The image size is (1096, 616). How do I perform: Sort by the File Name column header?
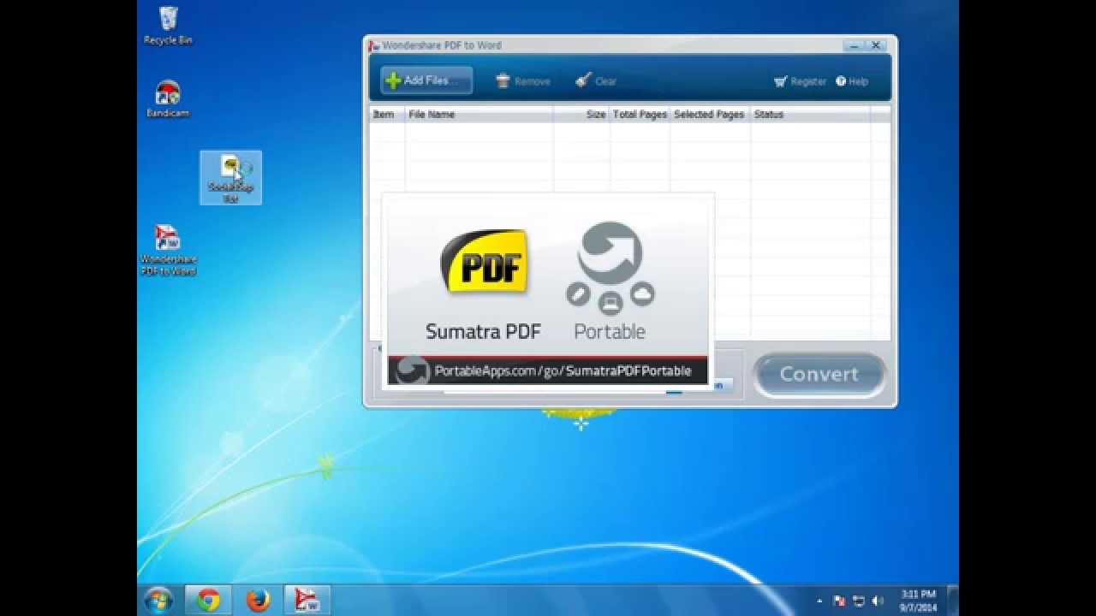[x=479, y=114]
